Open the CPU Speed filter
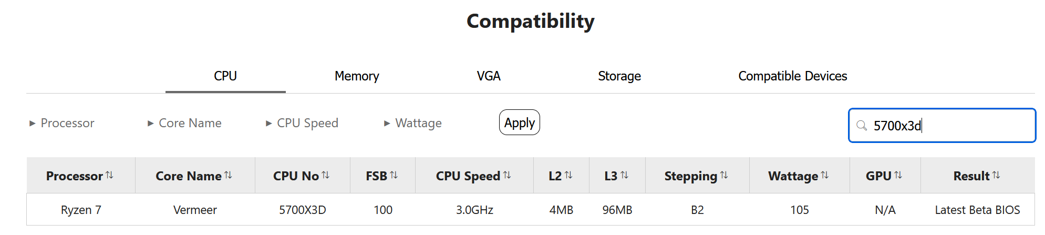Screen dimensions: 1045x235 pyautogui.click(x=302, y=123)
